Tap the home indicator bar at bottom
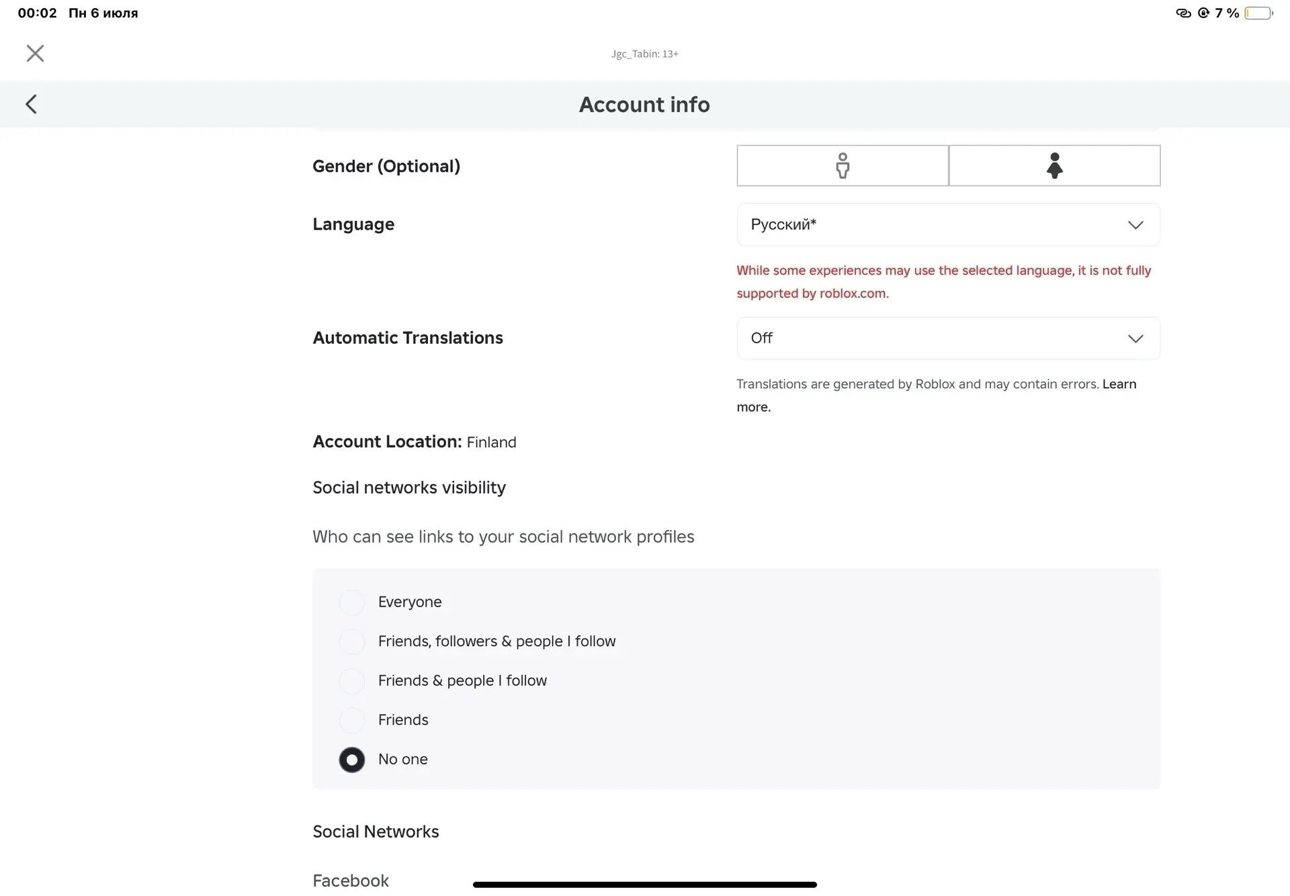 click(645, 885)
